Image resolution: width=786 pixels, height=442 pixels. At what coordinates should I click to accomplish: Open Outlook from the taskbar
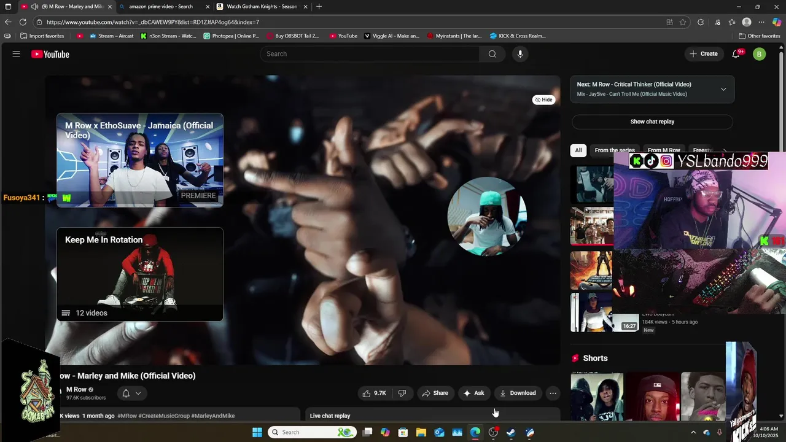tap(439, 432)
